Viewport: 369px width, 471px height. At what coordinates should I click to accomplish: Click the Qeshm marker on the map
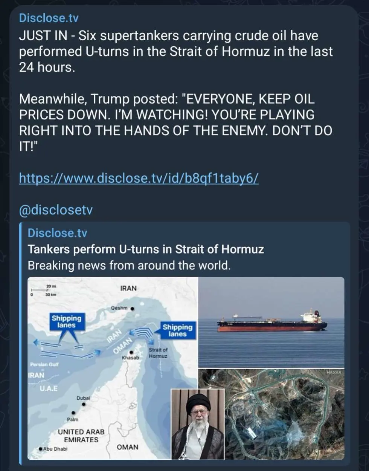(132, 309)
